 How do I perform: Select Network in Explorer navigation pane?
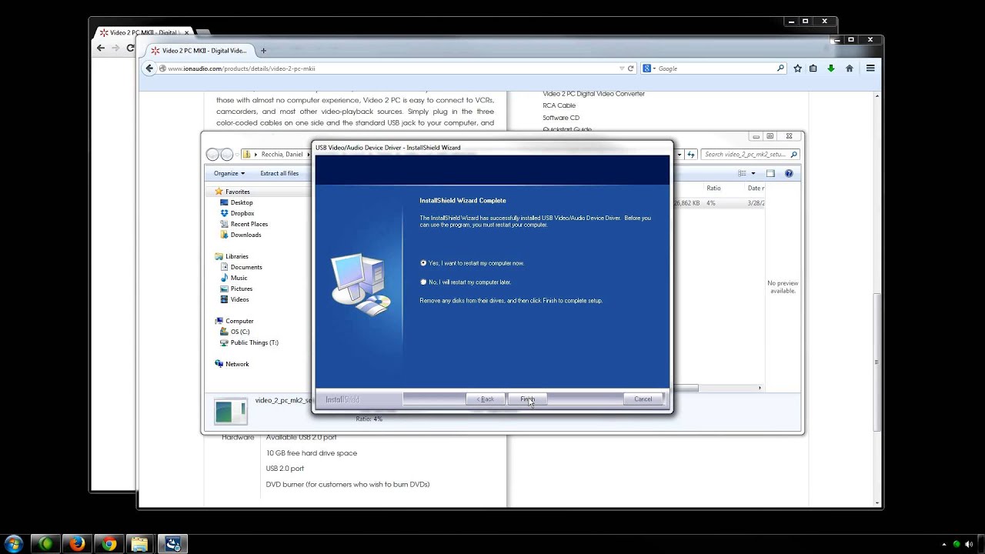point(237,364)
